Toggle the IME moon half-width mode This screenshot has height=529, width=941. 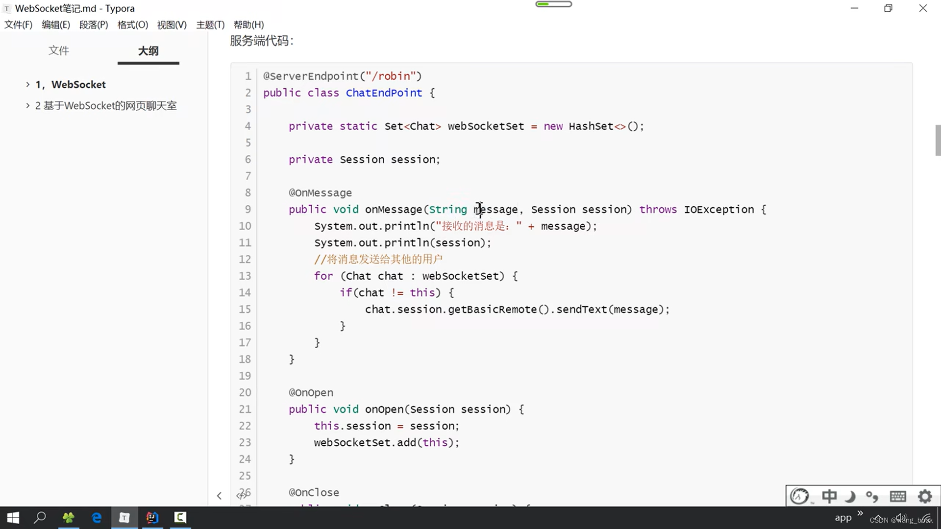[x=850, y=496]
